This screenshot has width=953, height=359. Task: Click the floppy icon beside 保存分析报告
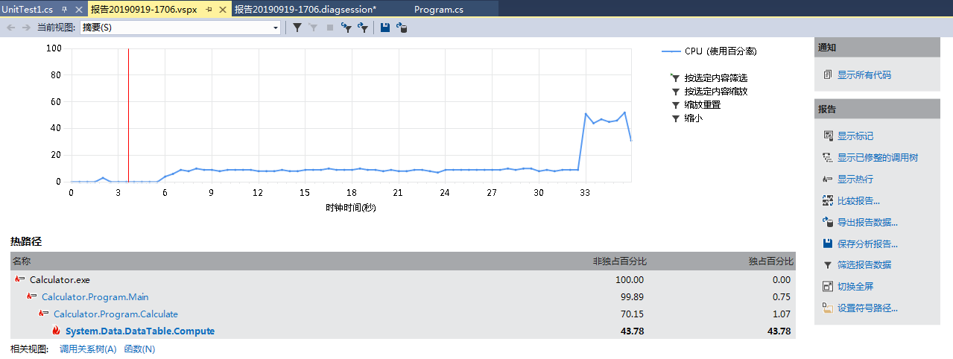click(827, 244)
